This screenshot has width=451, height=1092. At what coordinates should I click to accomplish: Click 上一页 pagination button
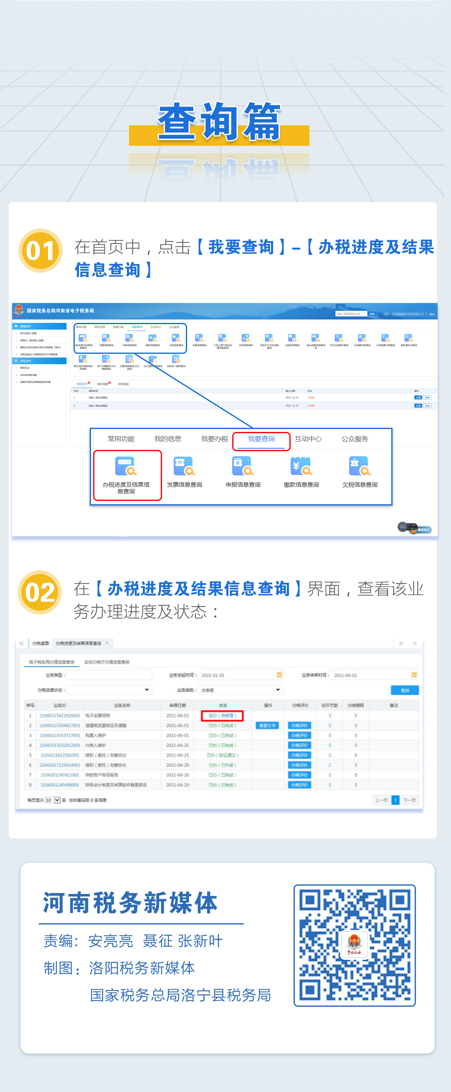[382, 800]
